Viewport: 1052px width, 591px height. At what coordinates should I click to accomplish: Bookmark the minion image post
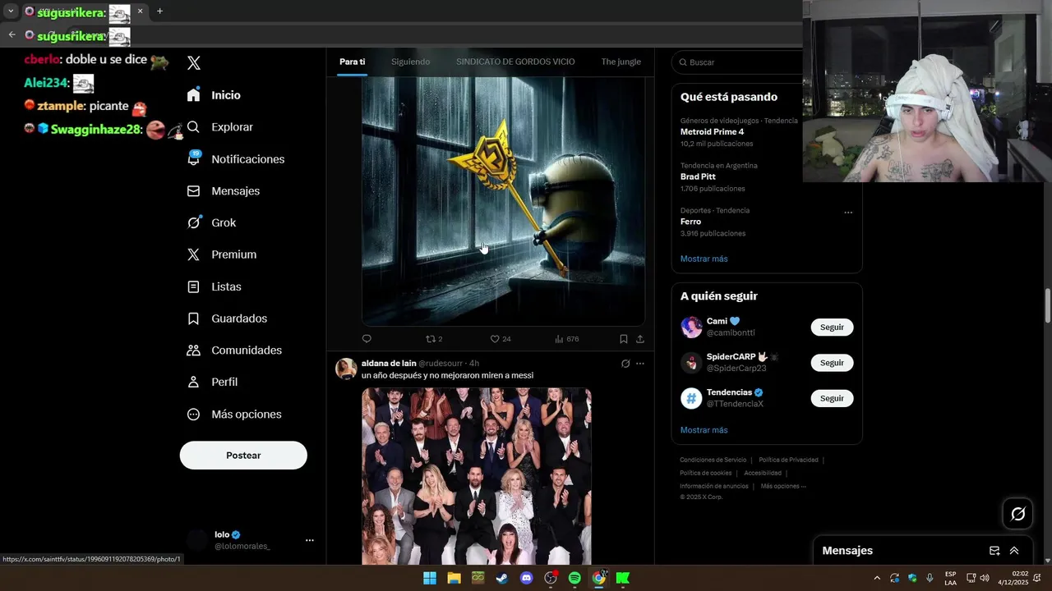[624, 339]
